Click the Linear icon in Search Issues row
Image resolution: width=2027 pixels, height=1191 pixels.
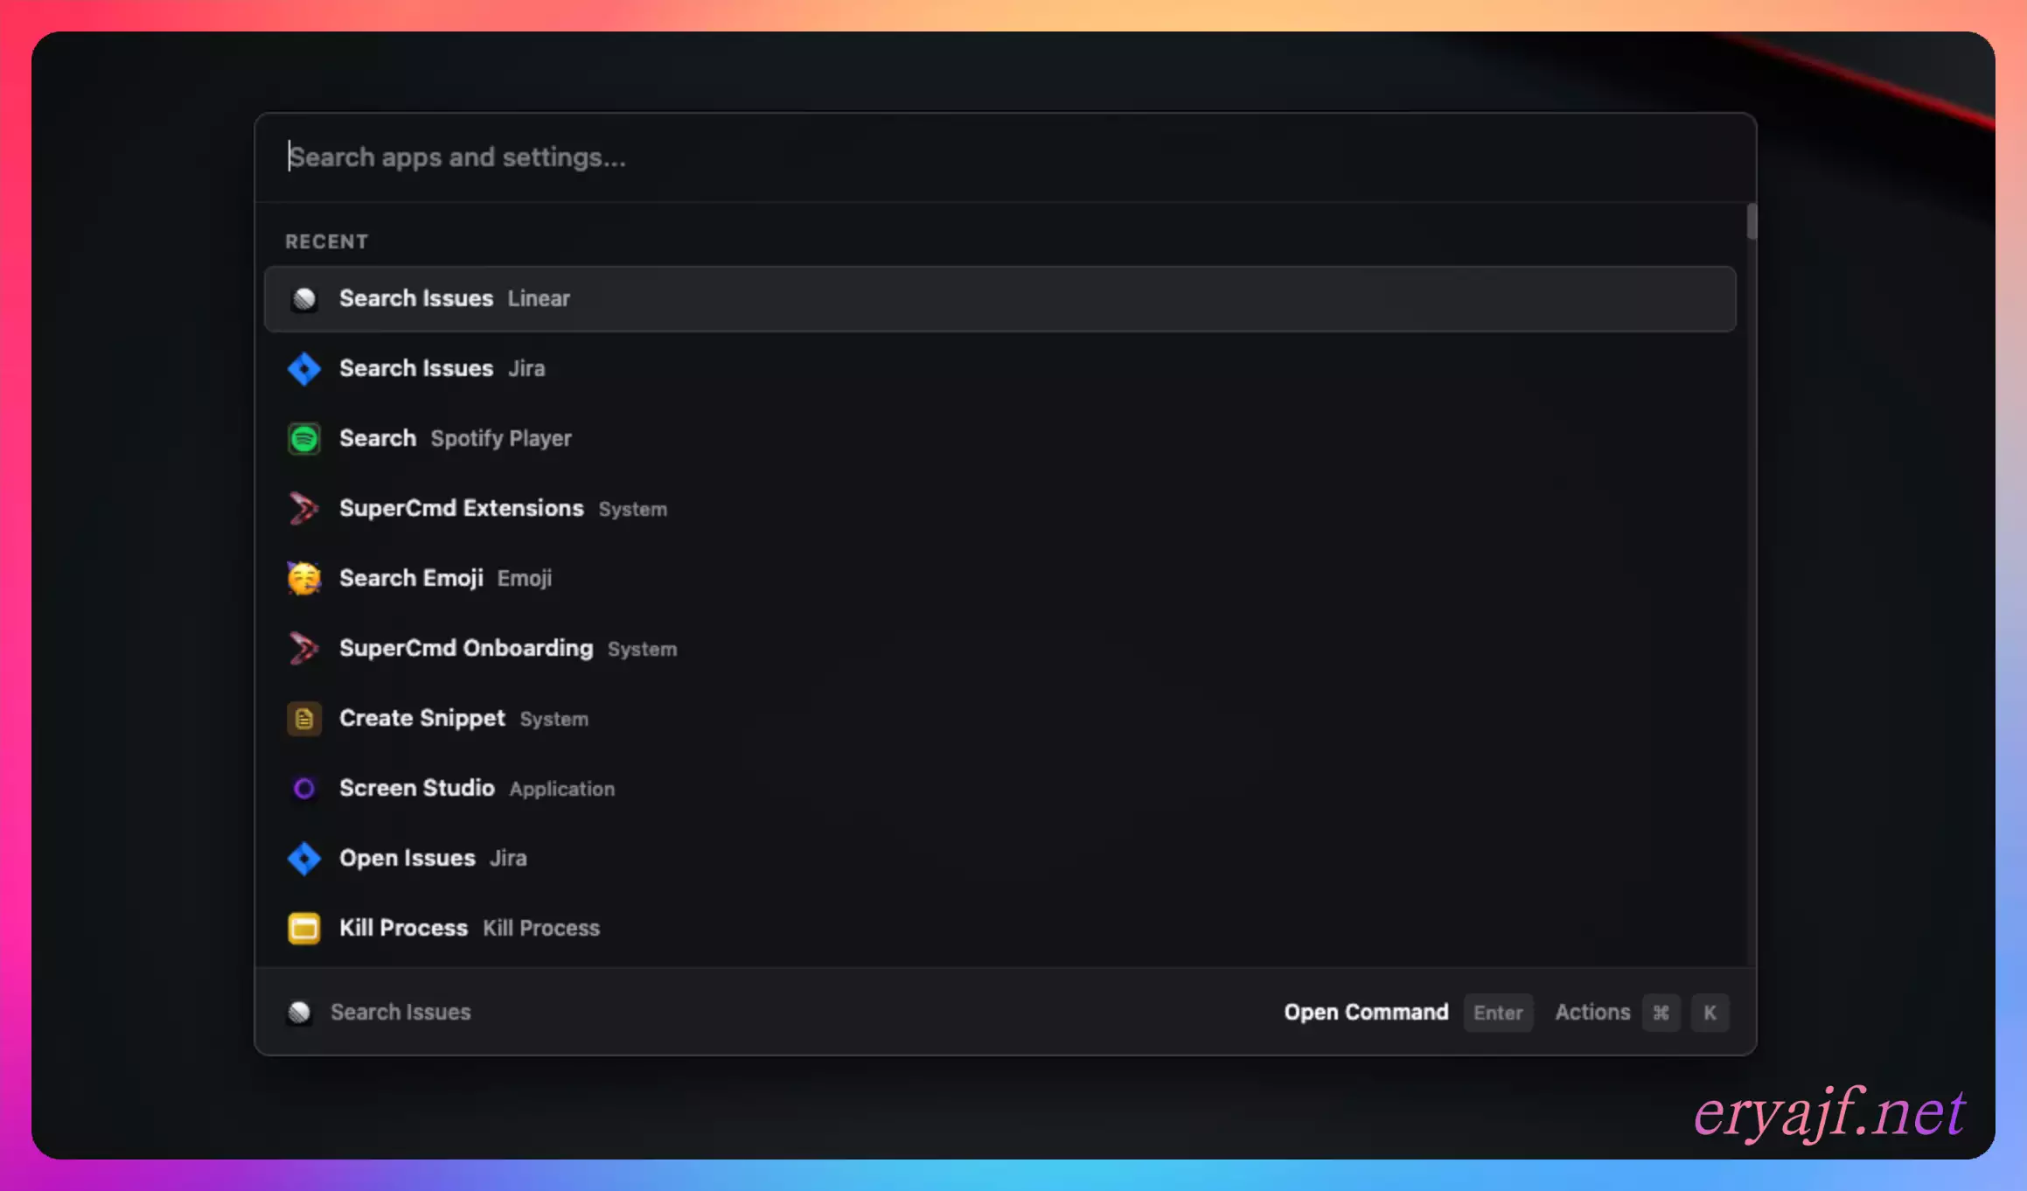tap(304, 299)
